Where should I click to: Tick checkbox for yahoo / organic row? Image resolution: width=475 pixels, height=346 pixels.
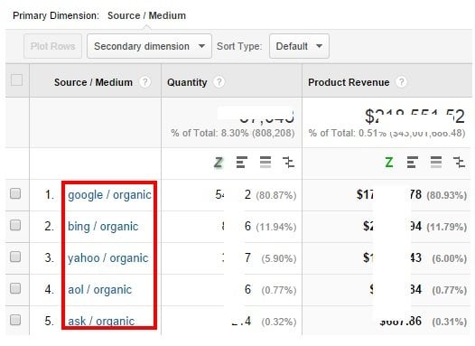point(15,257)
